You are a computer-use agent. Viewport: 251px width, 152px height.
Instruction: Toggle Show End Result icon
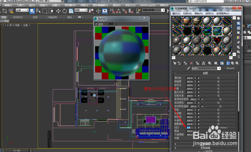(228, 63)
